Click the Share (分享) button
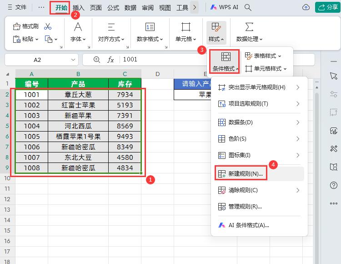 click(x=328, y=7)
